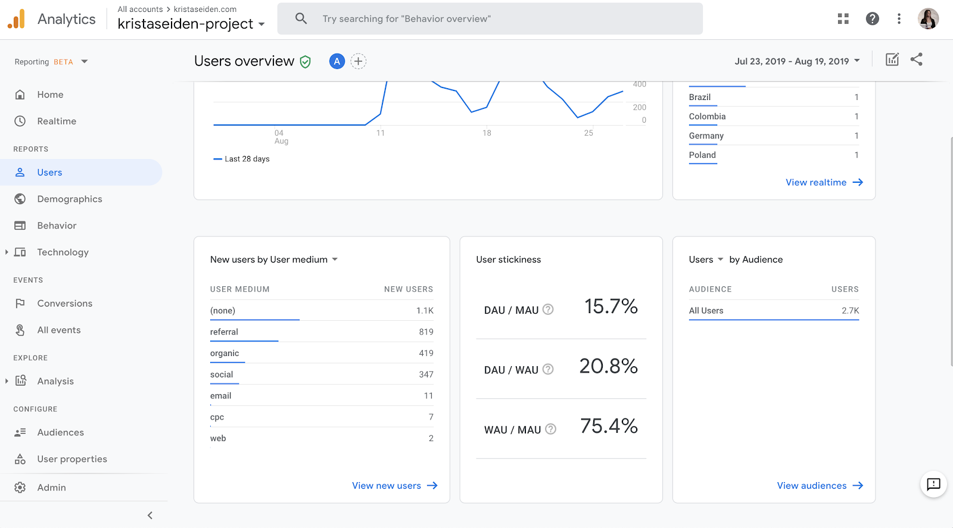
Task: Click the All Users segment badge
Action: pos(337,61)
